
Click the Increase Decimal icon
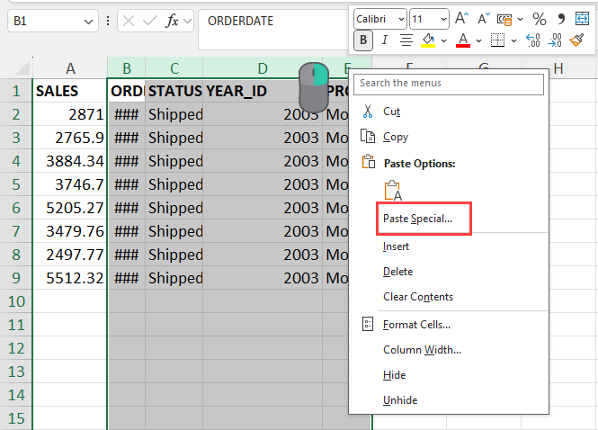[532, 40]
